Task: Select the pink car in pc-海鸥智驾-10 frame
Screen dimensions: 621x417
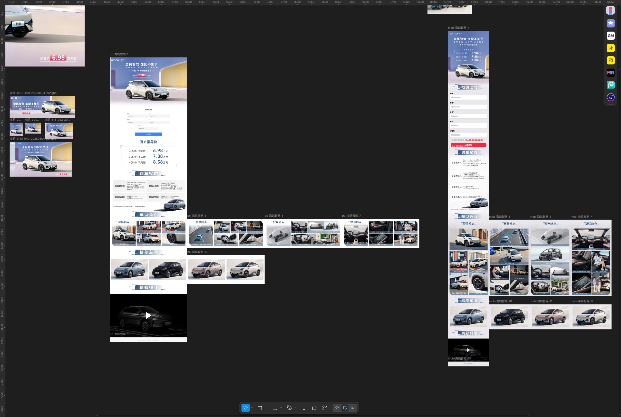Action: (x=207, y=269)
